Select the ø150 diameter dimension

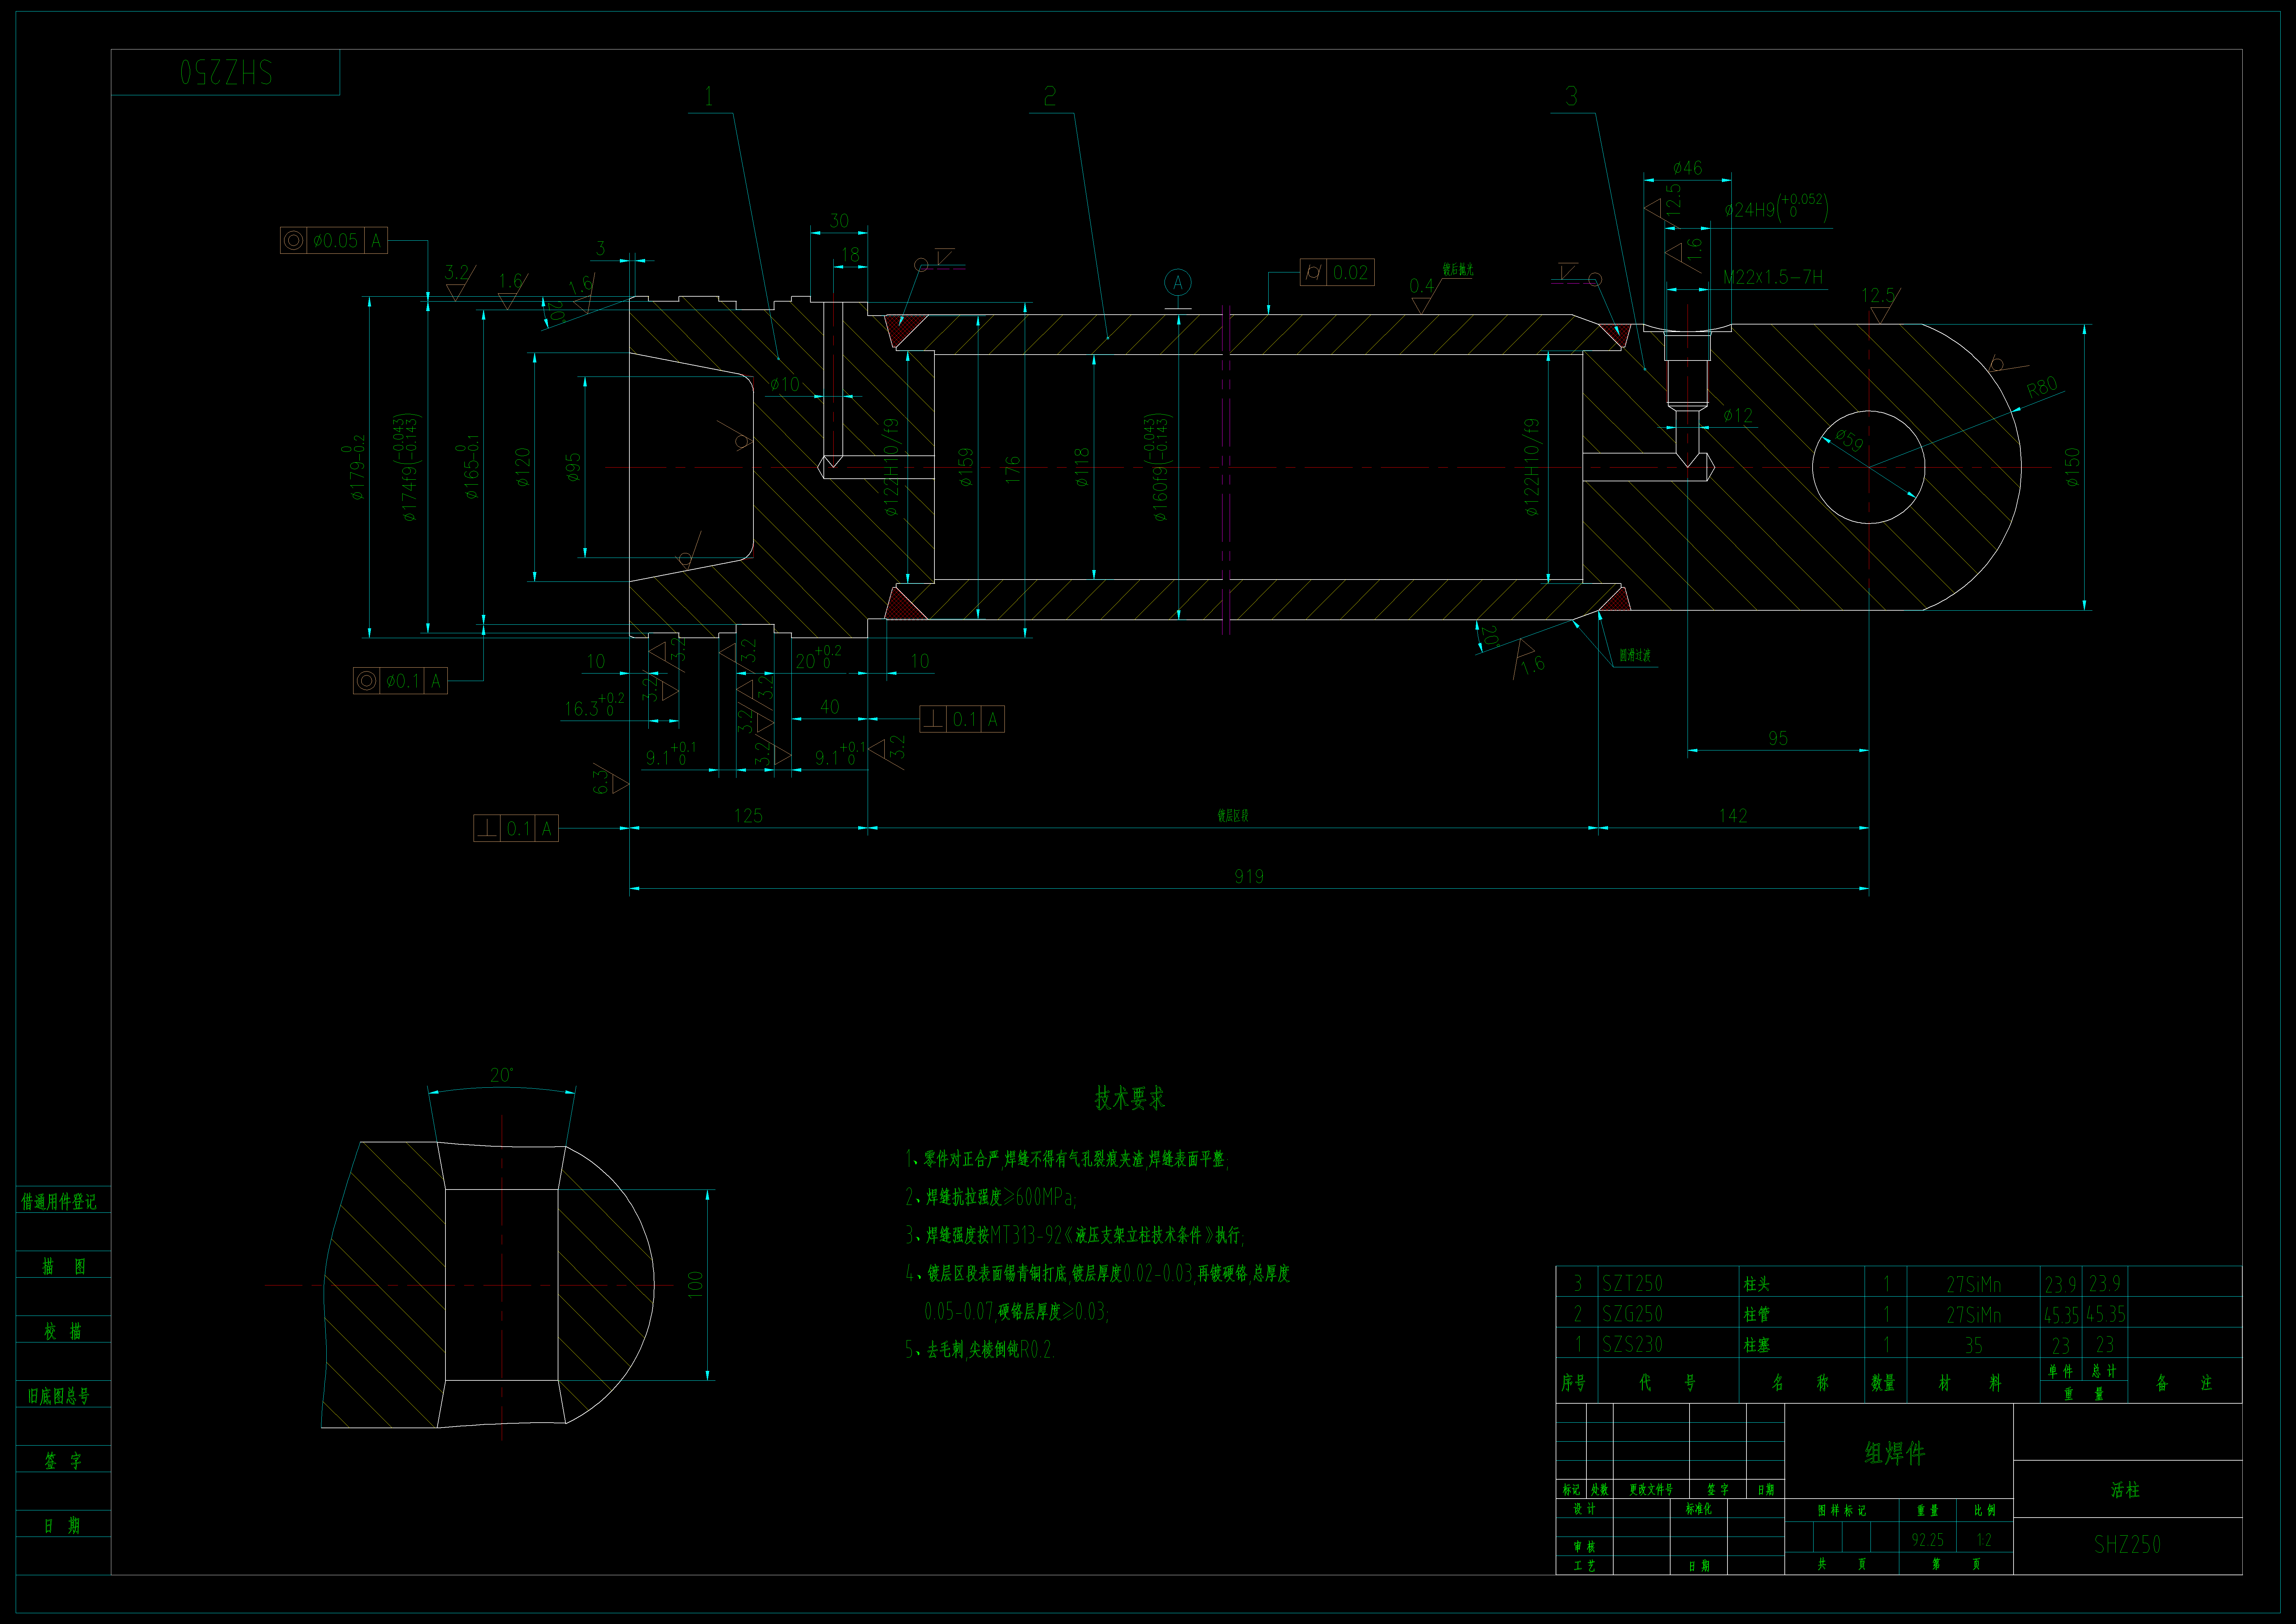[x=2072, y=467]
